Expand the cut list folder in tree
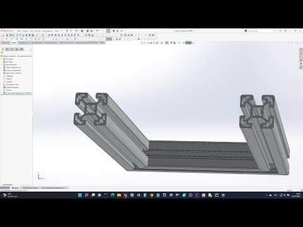 2,70
